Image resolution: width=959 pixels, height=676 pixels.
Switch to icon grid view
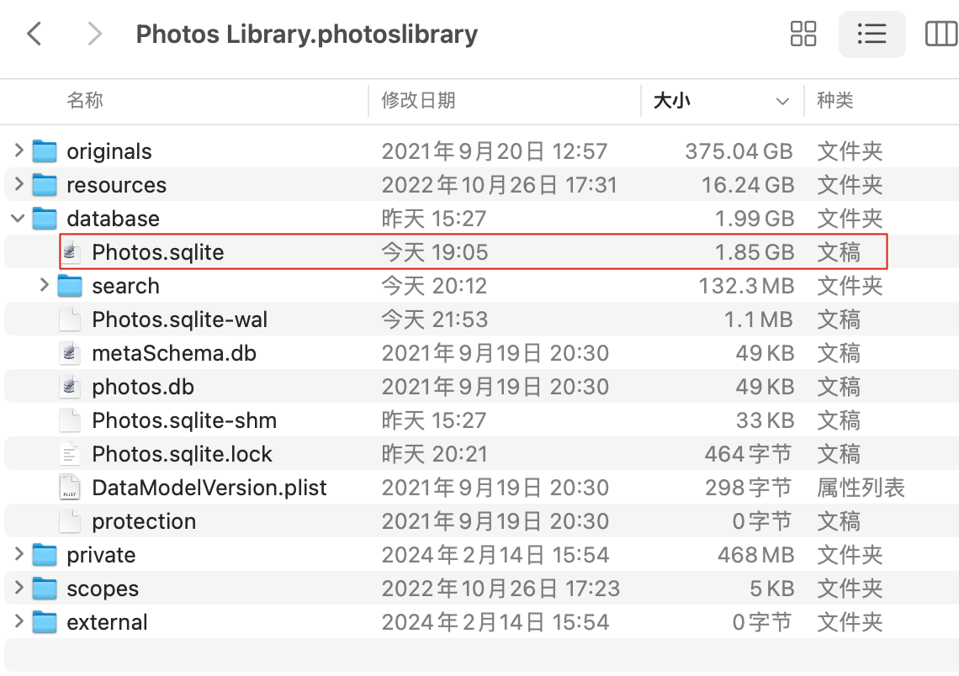point(803,34)
